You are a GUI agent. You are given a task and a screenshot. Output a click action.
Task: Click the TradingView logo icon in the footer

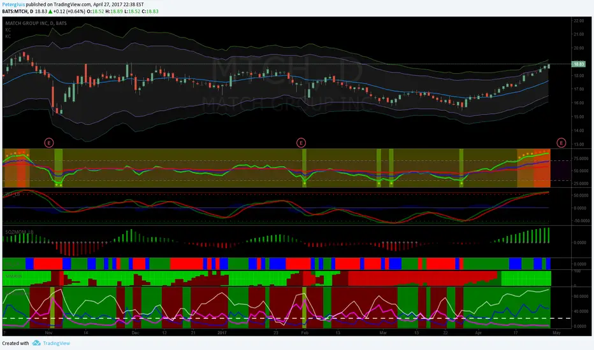(36, 343)
